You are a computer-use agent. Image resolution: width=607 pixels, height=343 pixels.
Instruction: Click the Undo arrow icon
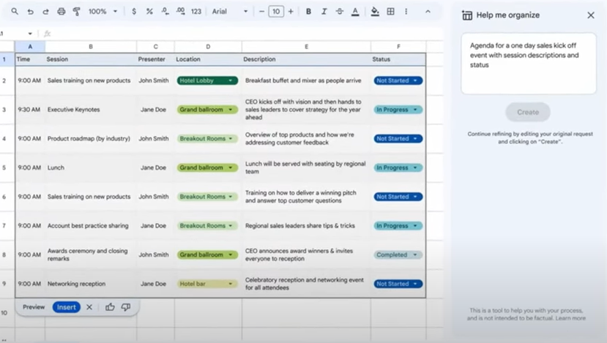pyautogui.click(x=30, y=12)
